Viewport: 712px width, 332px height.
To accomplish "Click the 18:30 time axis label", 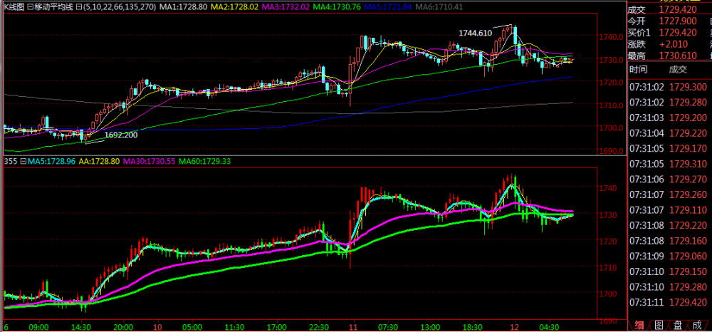I will click(x=472, y=327).
